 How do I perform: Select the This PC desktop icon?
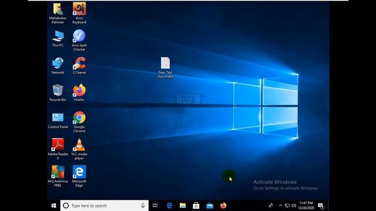58,39
